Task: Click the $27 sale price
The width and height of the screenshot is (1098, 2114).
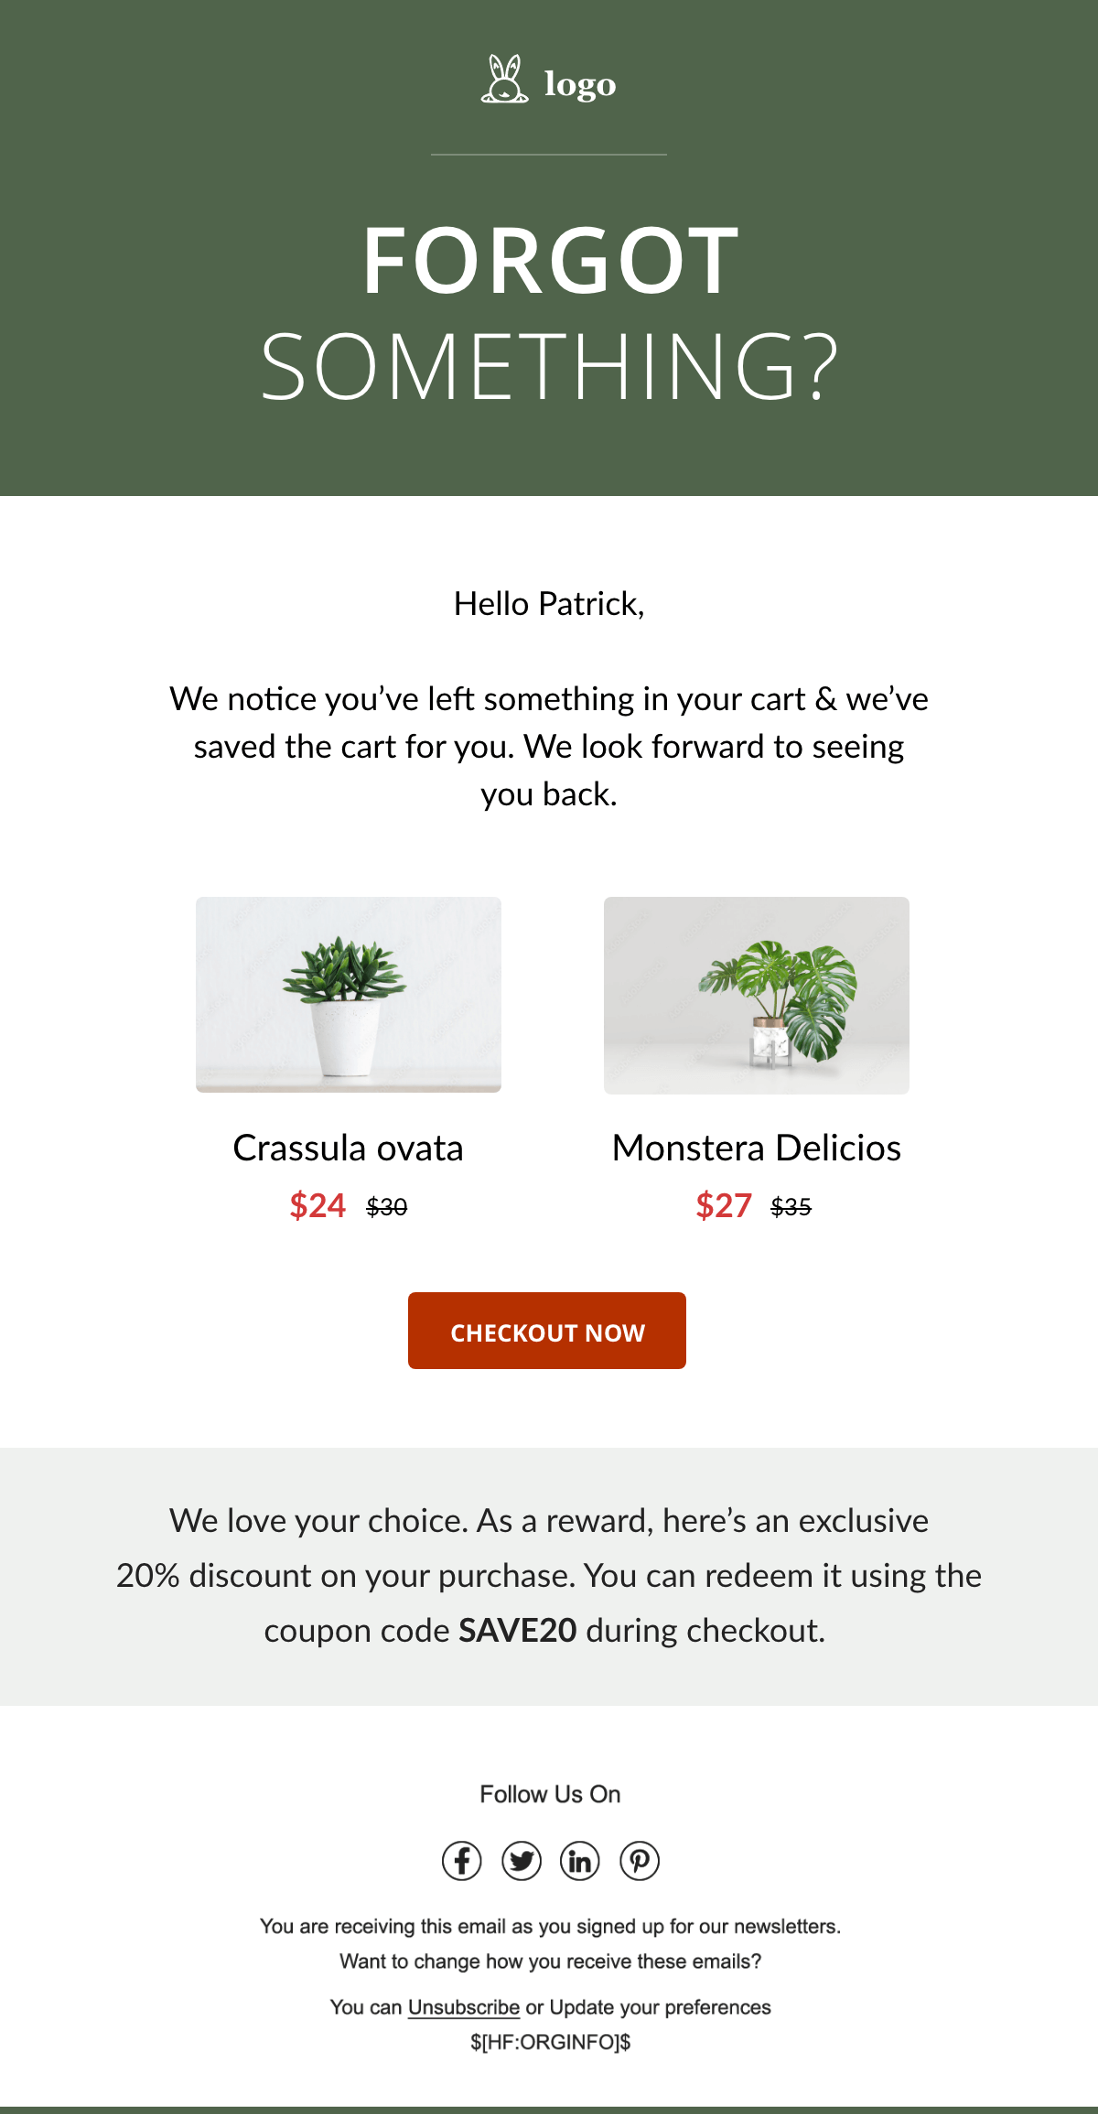Action: [x=724, y=1205]
